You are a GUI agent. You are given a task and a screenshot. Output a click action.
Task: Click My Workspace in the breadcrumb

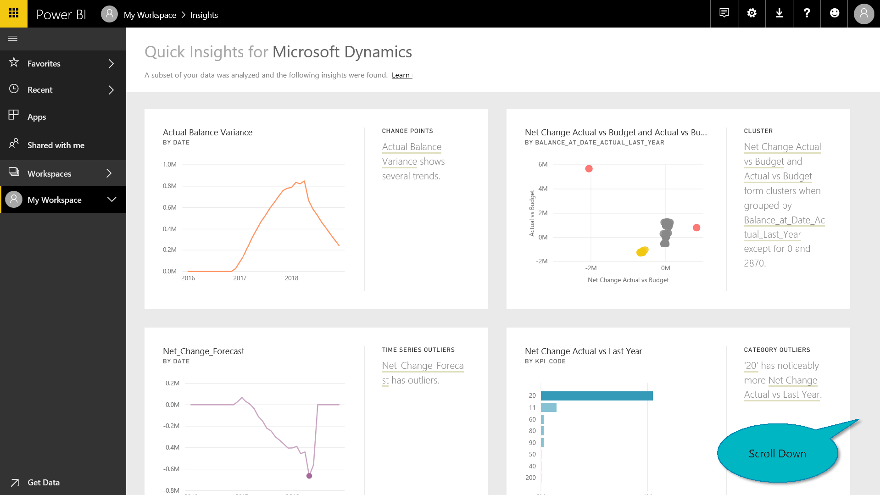tap(150, 15)
